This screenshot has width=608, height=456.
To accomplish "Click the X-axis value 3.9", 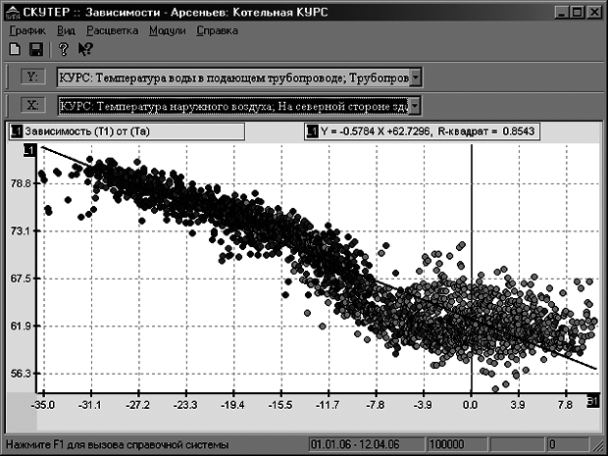I will pyautogui.click(x=518, y=405).
